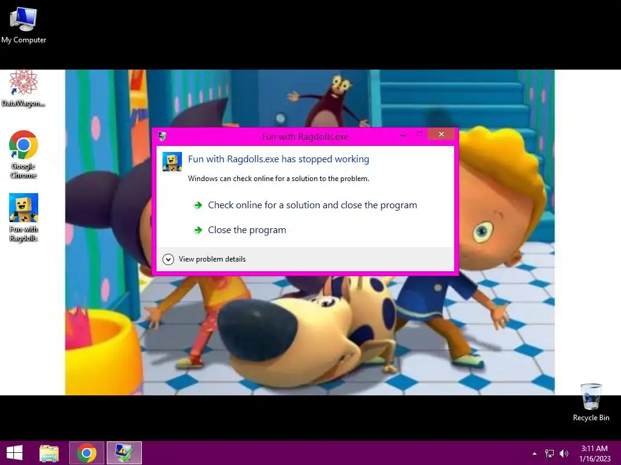
Task: Close the Fun with Ragdolls.exe dialog
Action: pyautogui.click(x=441, y=134)
